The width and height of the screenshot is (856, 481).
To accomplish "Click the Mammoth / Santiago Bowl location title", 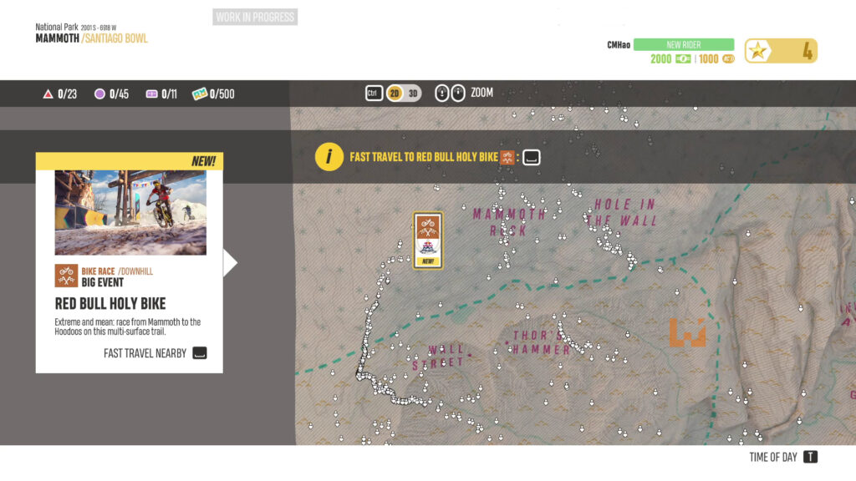I will [x=91, y=38].
